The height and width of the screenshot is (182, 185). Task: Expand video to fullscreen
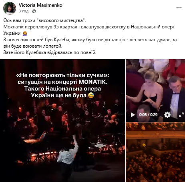coord(181,115)
